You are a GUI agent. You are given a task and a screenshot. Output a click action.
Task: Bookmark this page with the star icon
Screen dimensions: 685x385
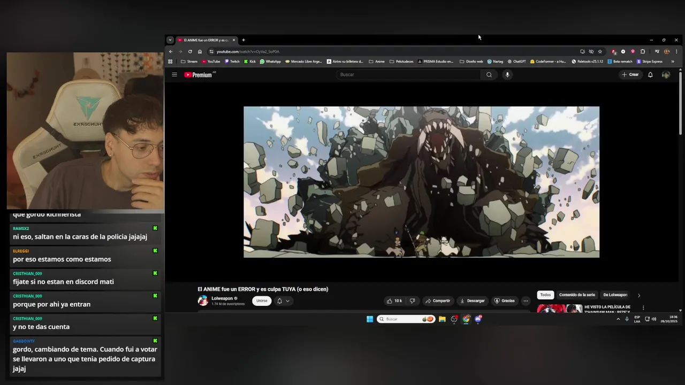(x=600, y=51)
